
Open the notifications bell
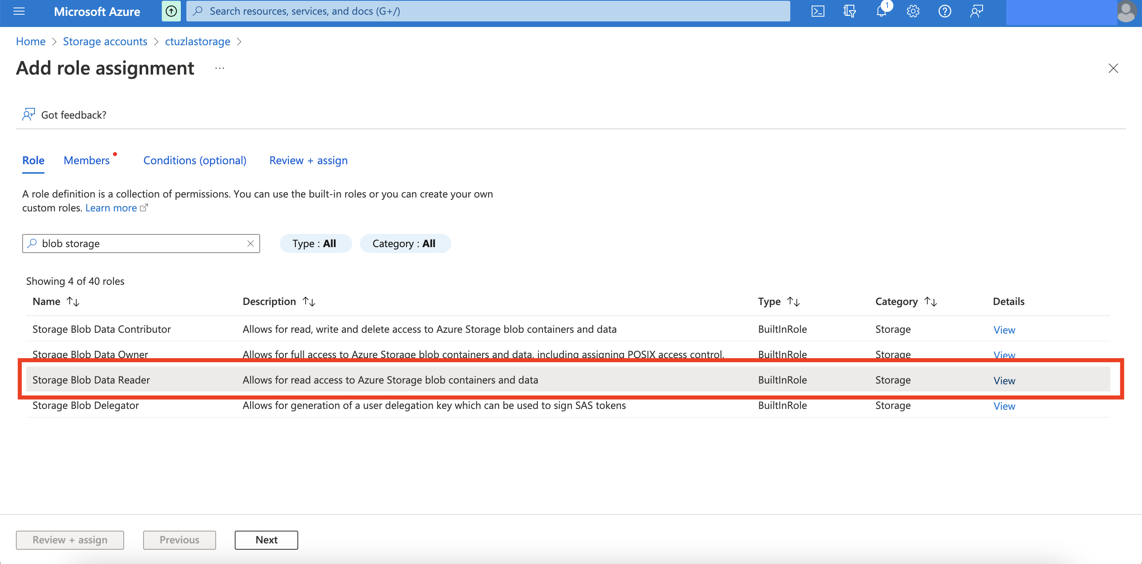click(x=881, y=11)
